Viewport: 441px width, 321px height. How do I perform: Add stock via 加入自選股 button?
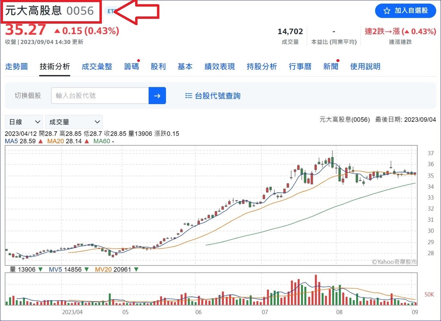coord(406,11)
